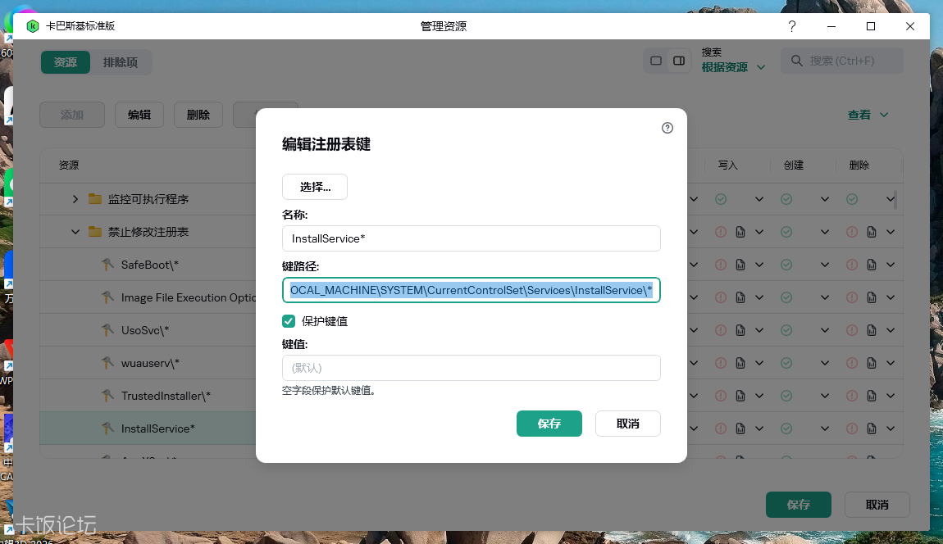The height and width of the screenshot is (544, 943).
Task: Focus the 键值 field showing (默认)
Action: point(471,368)
